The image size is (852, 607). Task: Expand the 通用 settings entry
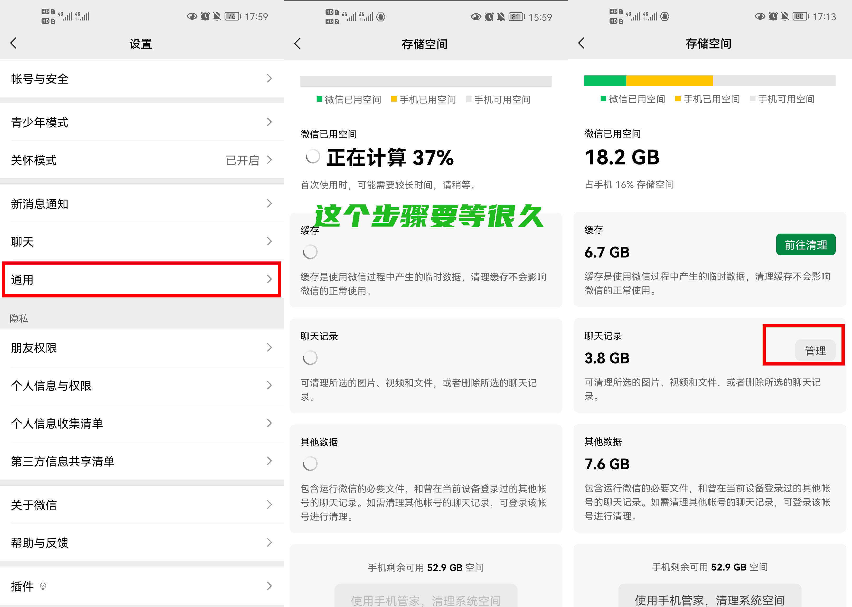(x=141, y=280)
